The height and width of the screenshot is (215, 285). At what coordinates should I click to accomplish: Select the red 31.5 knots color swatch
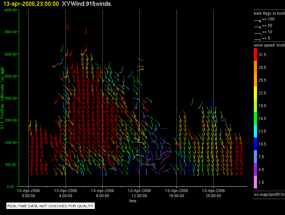click(255, 55)
